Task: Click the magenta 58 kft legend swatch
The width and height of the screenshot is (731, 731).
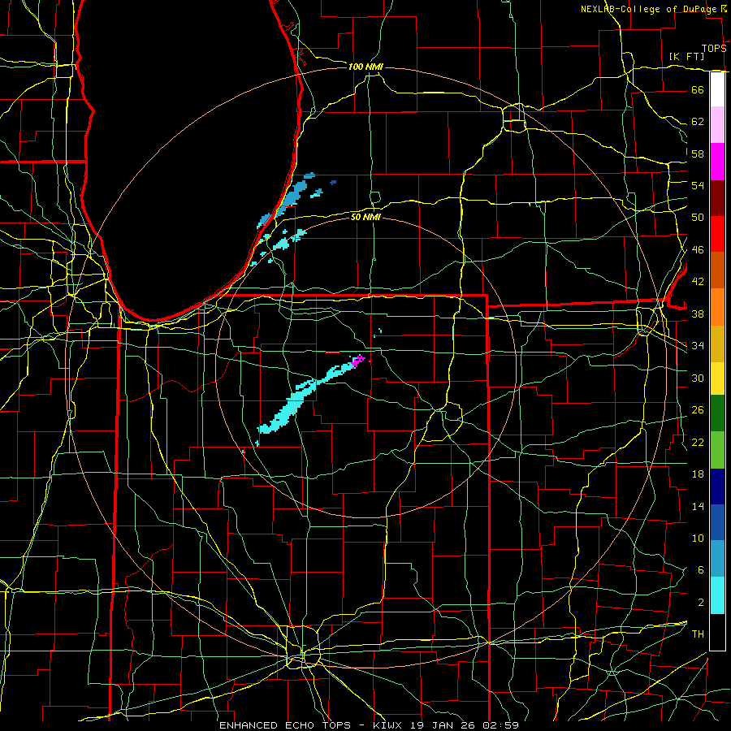Action: (717, 162)
